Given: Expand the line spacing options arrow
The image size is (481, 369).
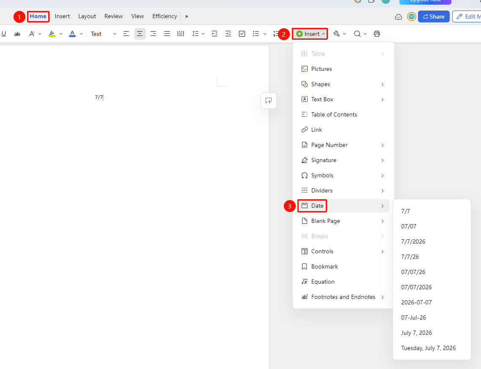Looking at the screenshot, I should click(x=203, y=34).
